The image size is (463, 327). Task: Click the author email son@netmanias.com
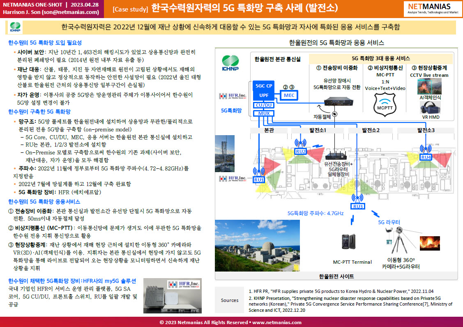71,12
